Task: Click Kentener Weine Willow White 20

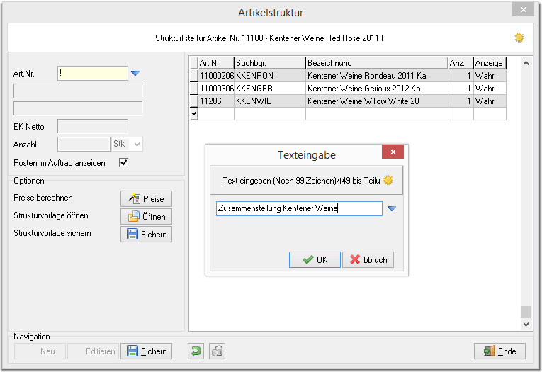Action: pyautogui.click(x=377, y=101)
